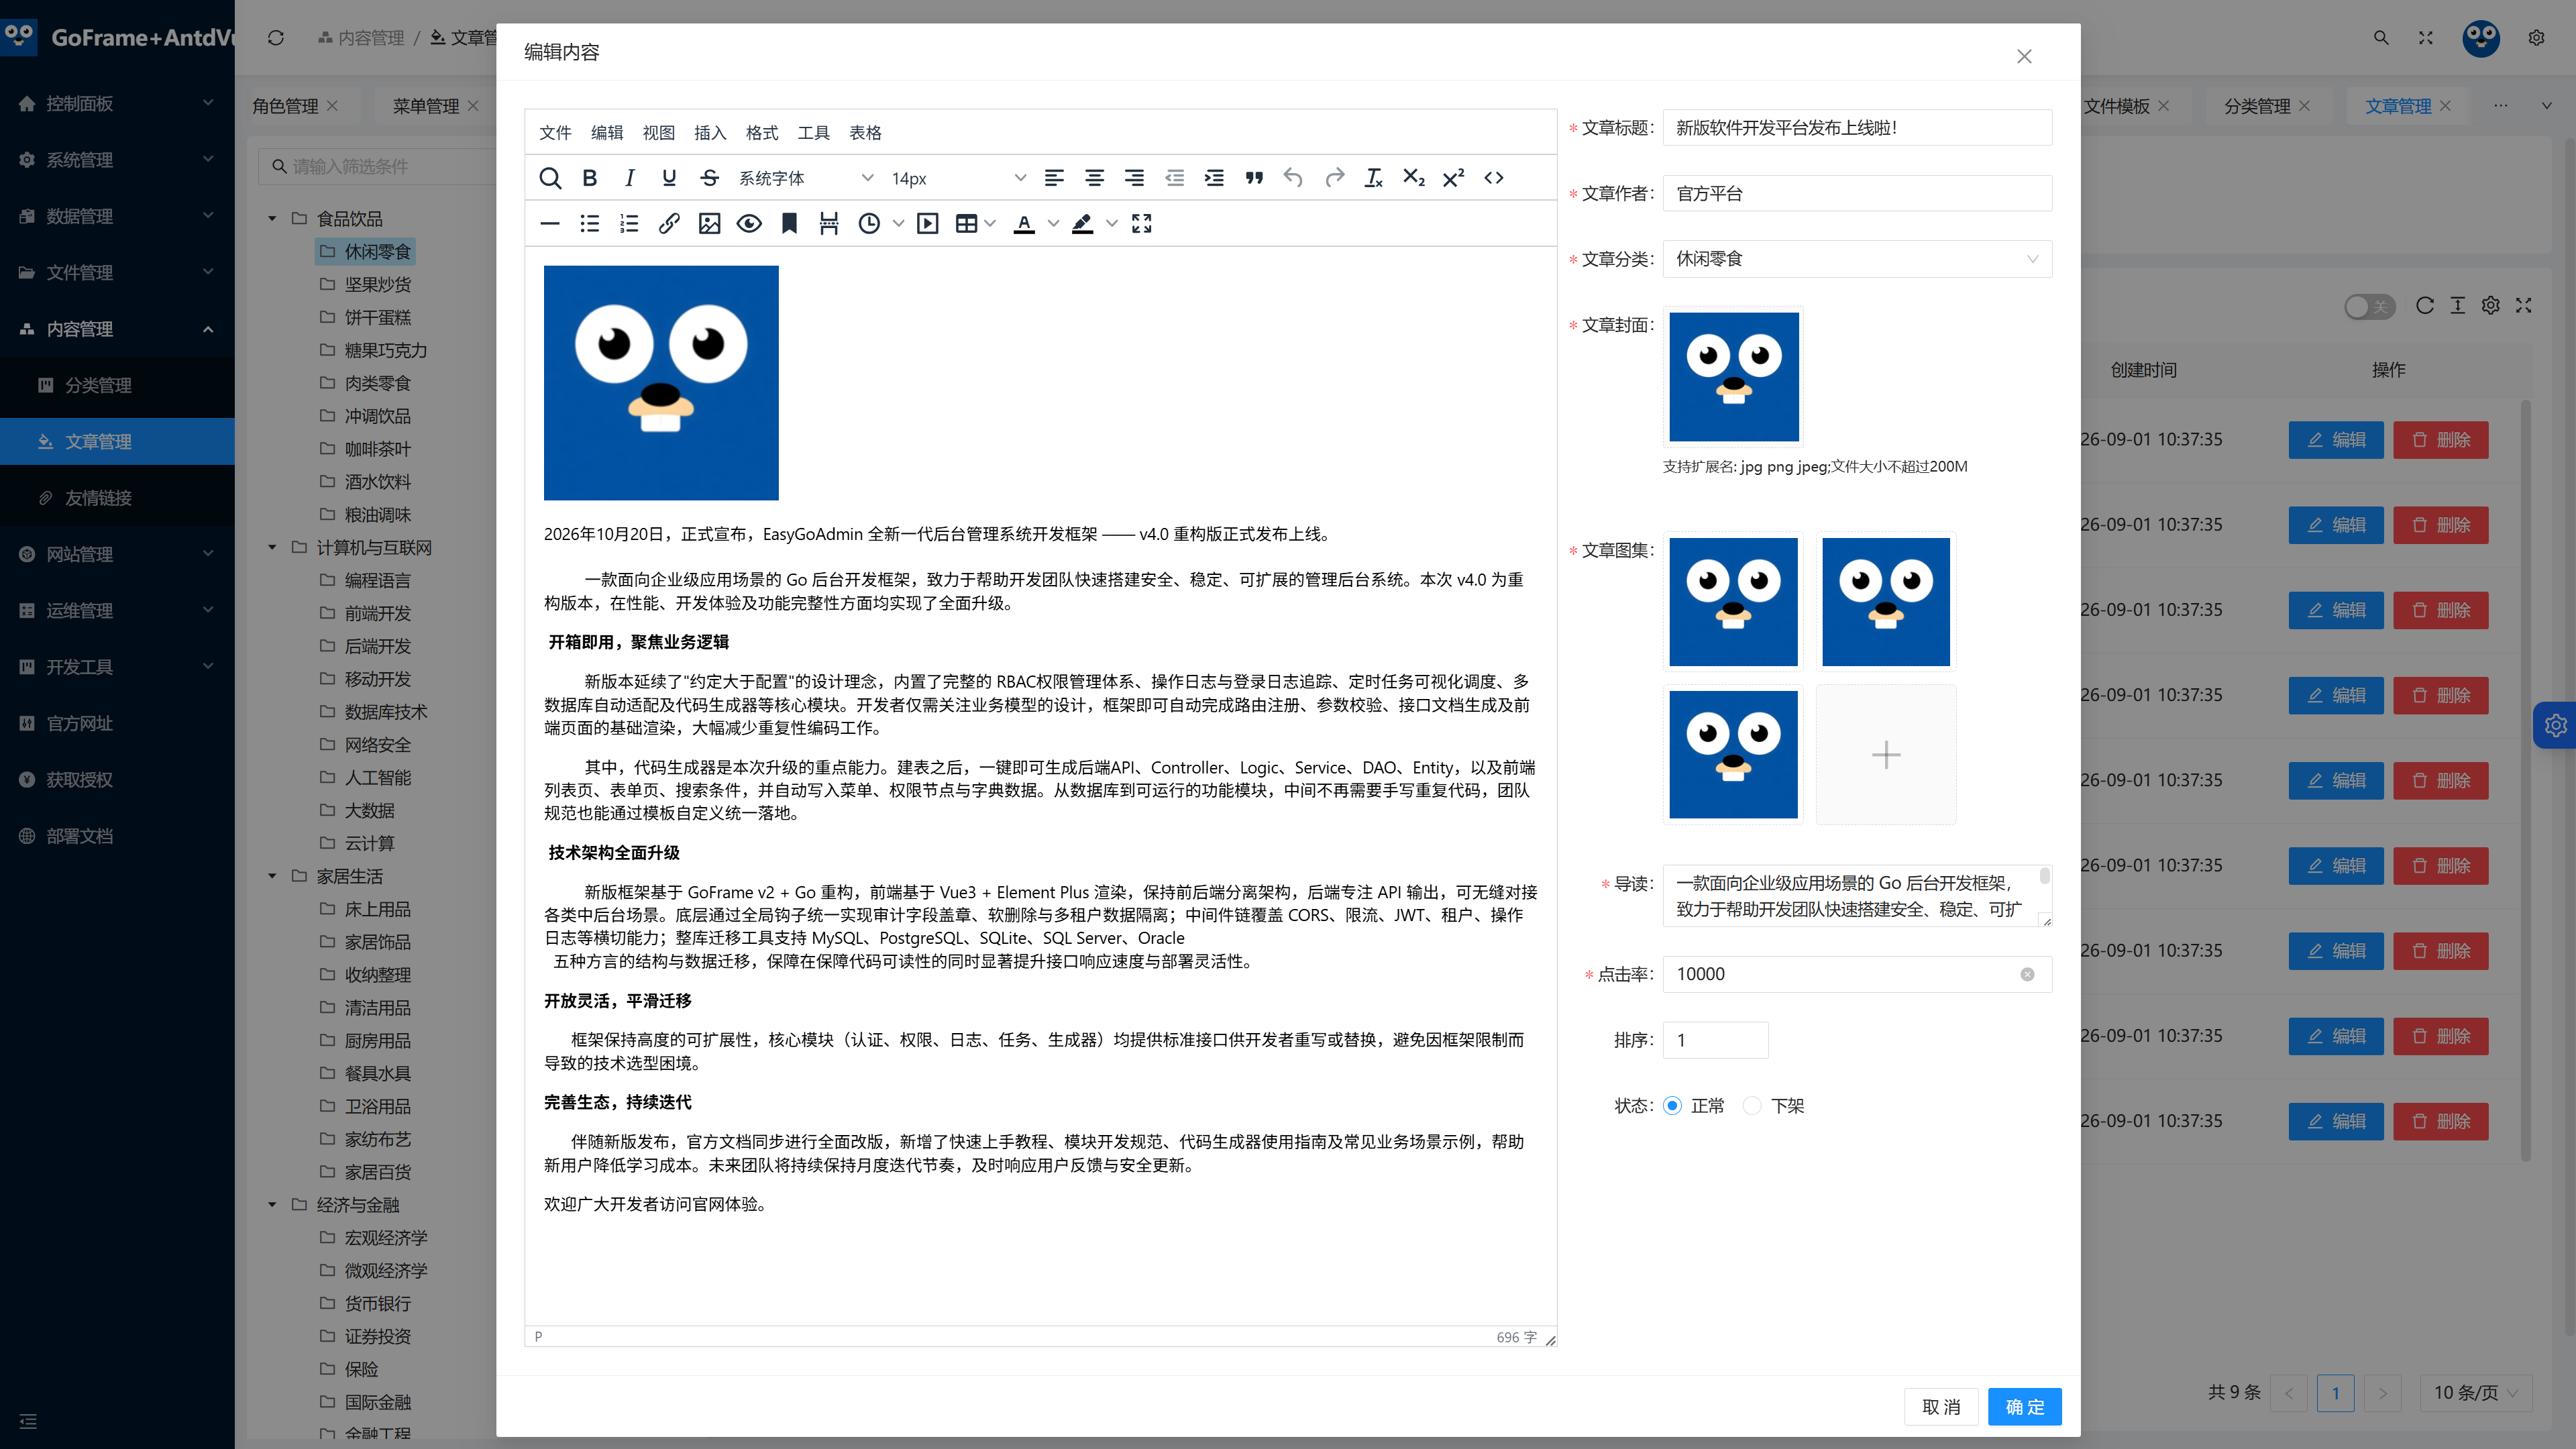
Task: Apply italic formatting in the editor
Action: [x=629, y=178]
